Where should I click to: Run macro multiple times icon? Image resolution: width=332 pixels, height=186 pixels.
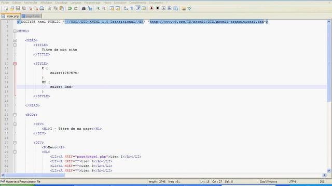click(x=170, y=8)
